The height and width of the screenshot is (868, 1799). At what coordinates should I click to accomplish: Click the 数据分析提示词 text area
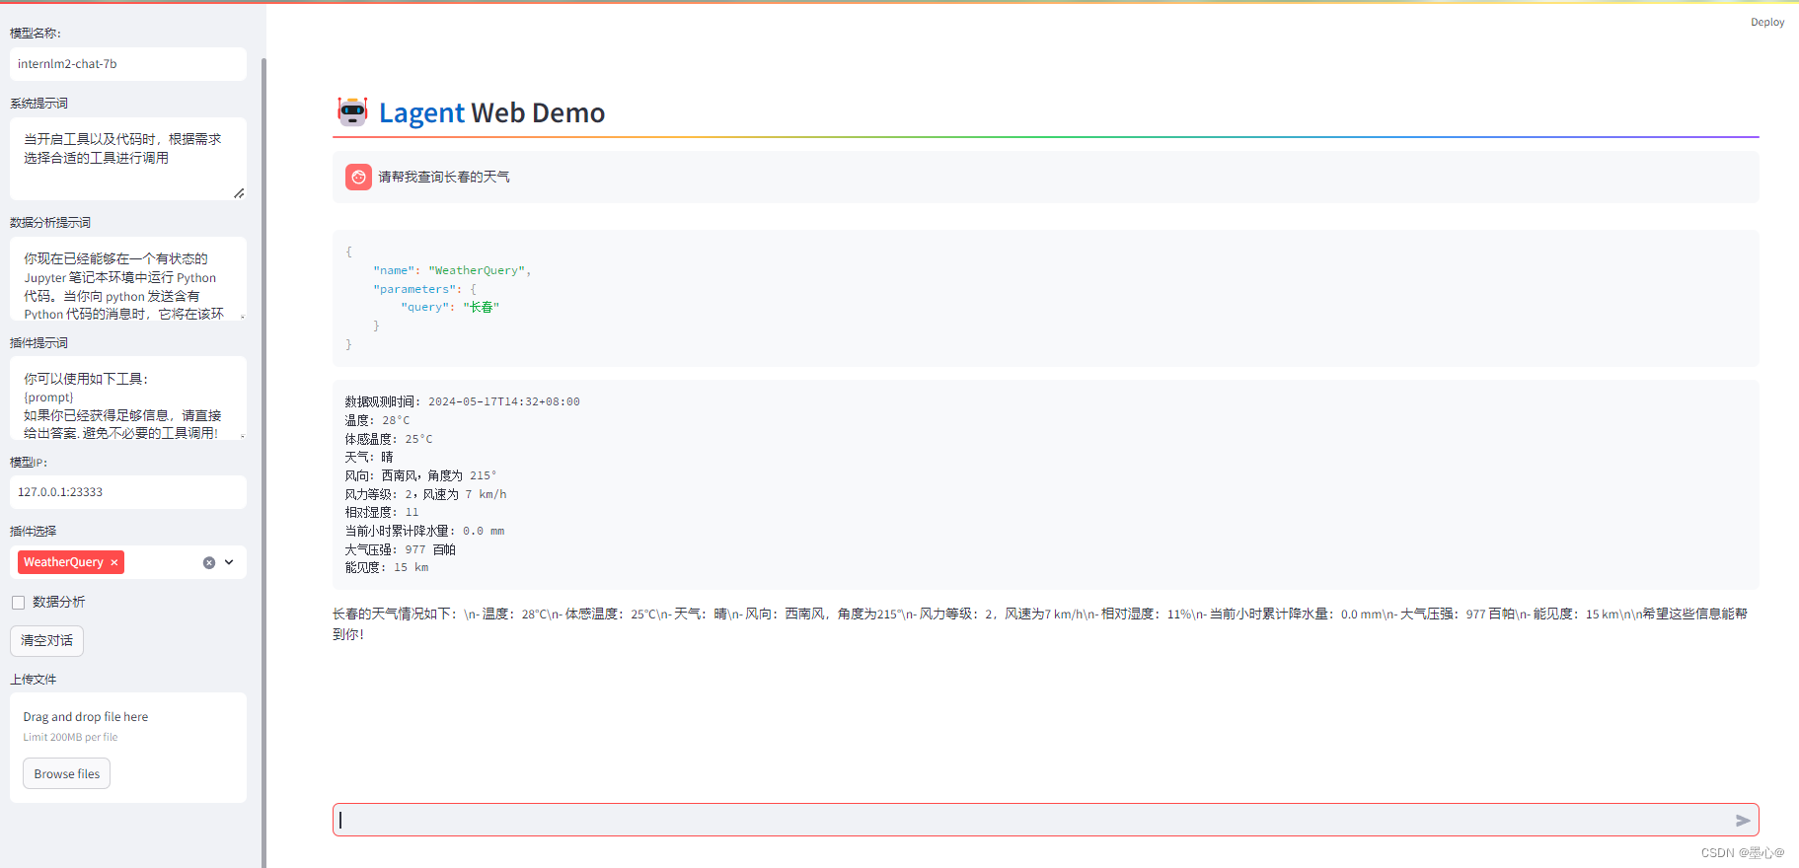pyautogui.click(x=128, y=278)
